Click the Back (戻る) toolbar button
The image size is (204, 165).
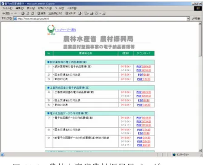[x=6, y=14]
